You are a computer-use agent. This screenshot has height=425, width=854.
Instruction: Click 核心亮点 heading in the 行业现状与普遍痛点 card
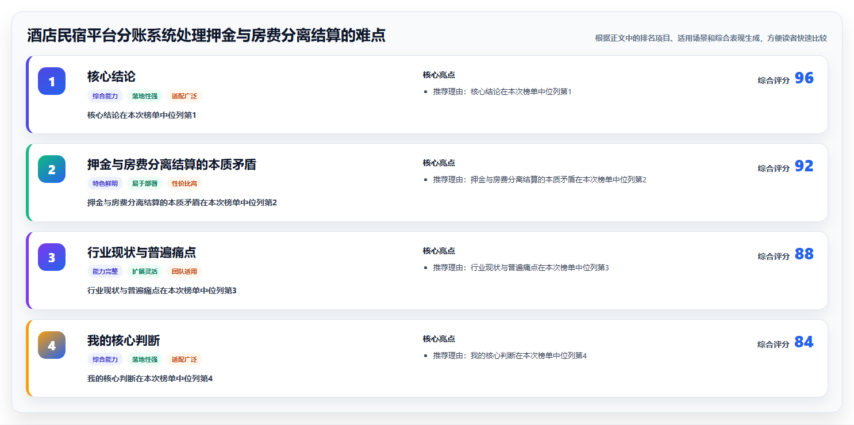tap(439, 251)
